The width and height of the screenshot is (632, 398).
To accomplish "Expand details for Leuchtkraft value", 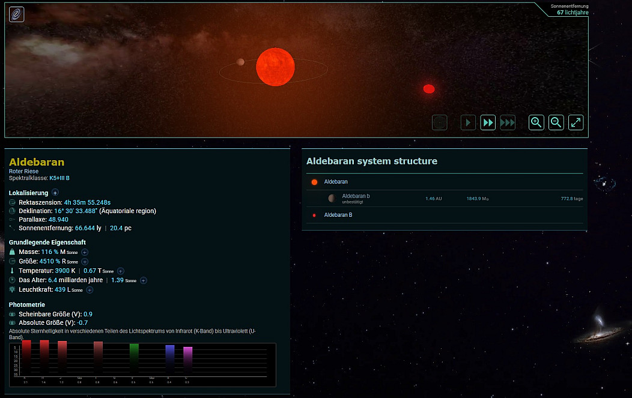I will pyautogui.click(x=90, y=290).
